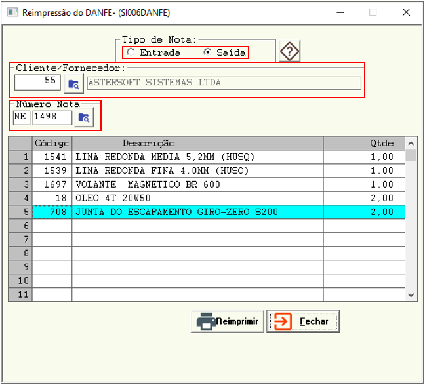Screen dimensions: 425x385
Task: Click the scroll-up arrow of the grid
Action: 411,143
